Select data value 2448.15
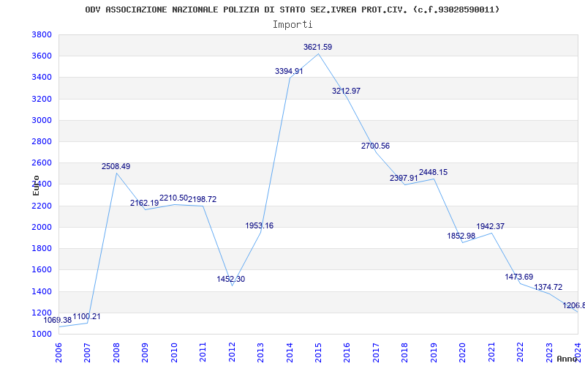This screenshot has height=366, width=585. point(433,172)
